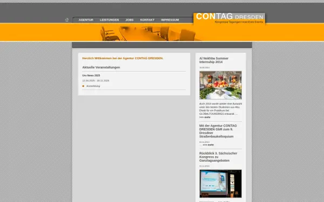
Task: Open Al Nokhba Summer Internship 2014 article title
Action: 214,60
